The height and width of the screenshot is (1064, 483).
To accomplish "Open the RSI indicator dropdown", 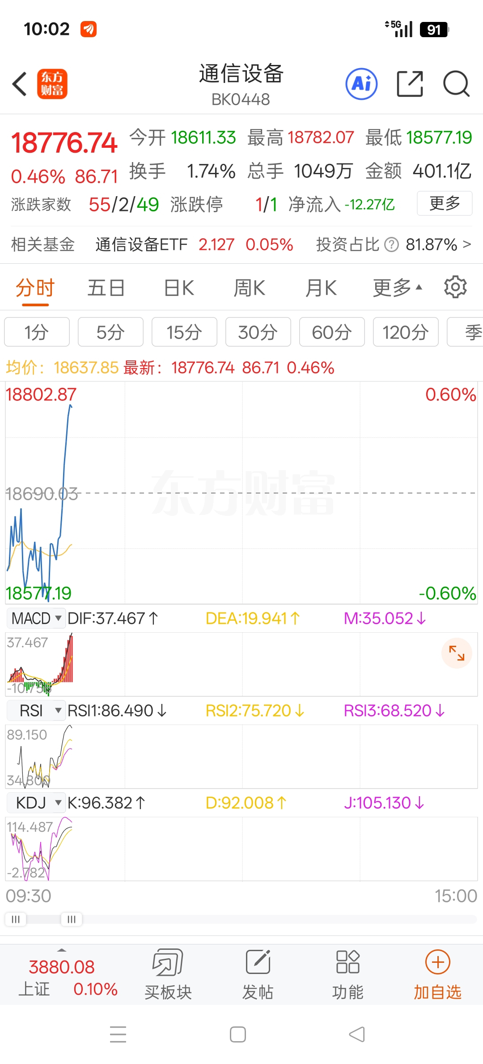I will (x=36, y=711).
